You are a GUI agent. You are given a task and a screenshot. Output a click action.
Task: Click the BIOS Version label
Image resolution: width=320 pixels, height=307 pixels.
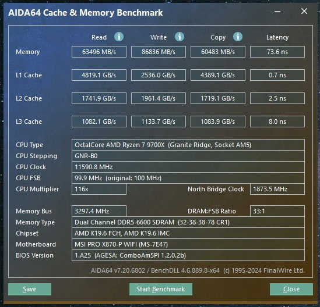click(x=34, y=255)
